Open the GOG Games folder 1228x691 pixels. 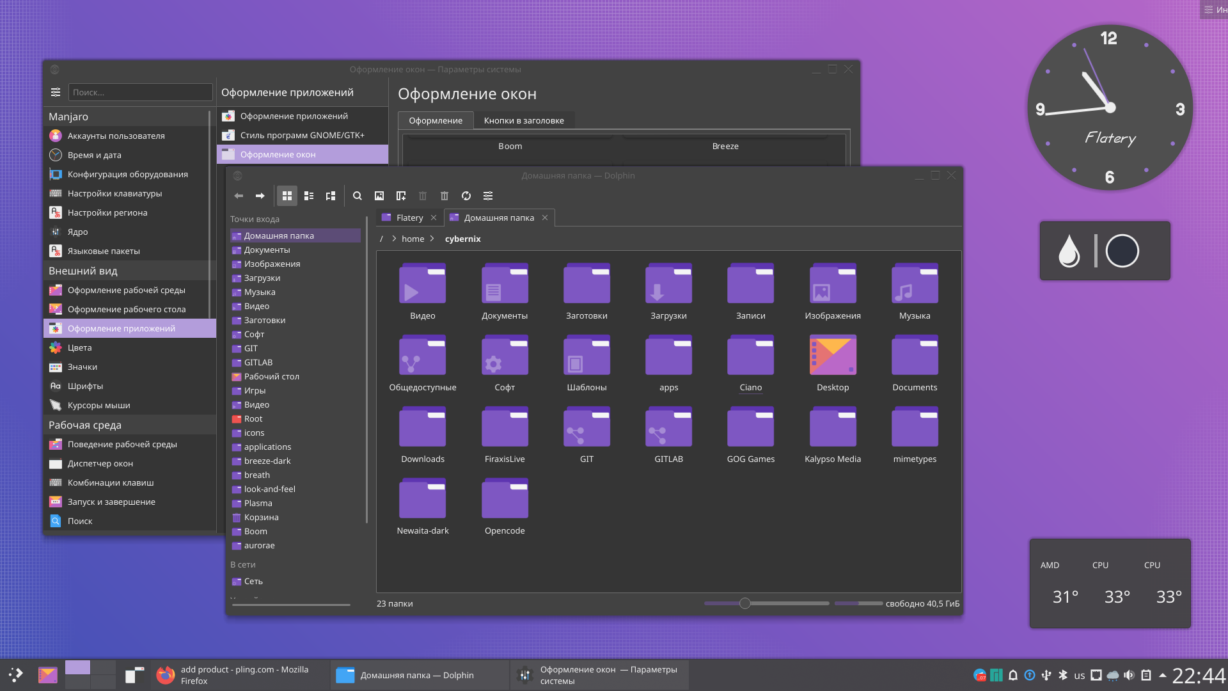point(750,427)
